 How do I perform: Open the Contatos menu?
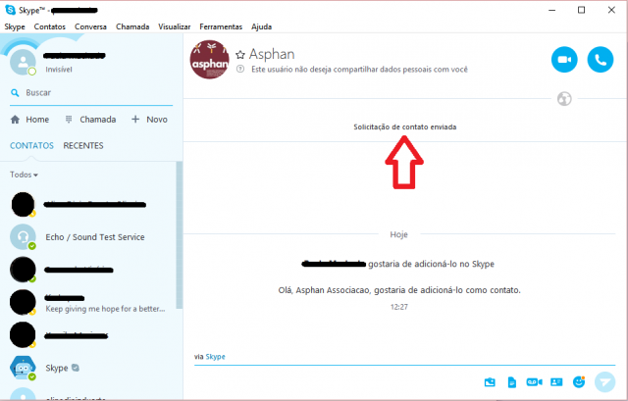click(50, 26)
